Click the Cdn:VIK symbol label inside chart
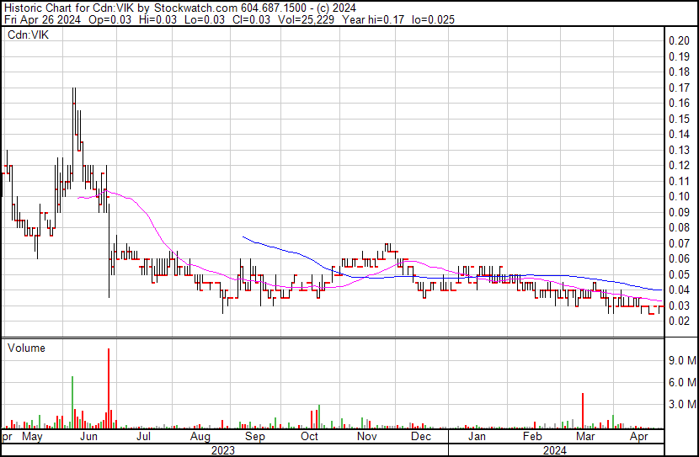 pyautogui.click(x=29, y=35)
